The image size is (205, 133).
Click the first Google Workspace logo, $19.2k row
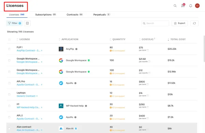click(x=61, y=60)
